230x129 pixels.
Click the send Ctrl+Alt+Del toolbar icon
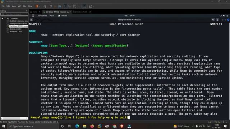pyautogui.click(x=45, y=6)
